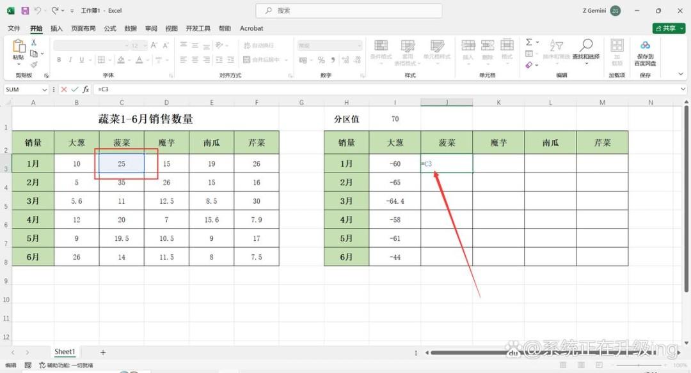The height and width of the screenshot is (373, 691).
Task: Click the Decrease Font Size icon
Action: click(166, 45)
